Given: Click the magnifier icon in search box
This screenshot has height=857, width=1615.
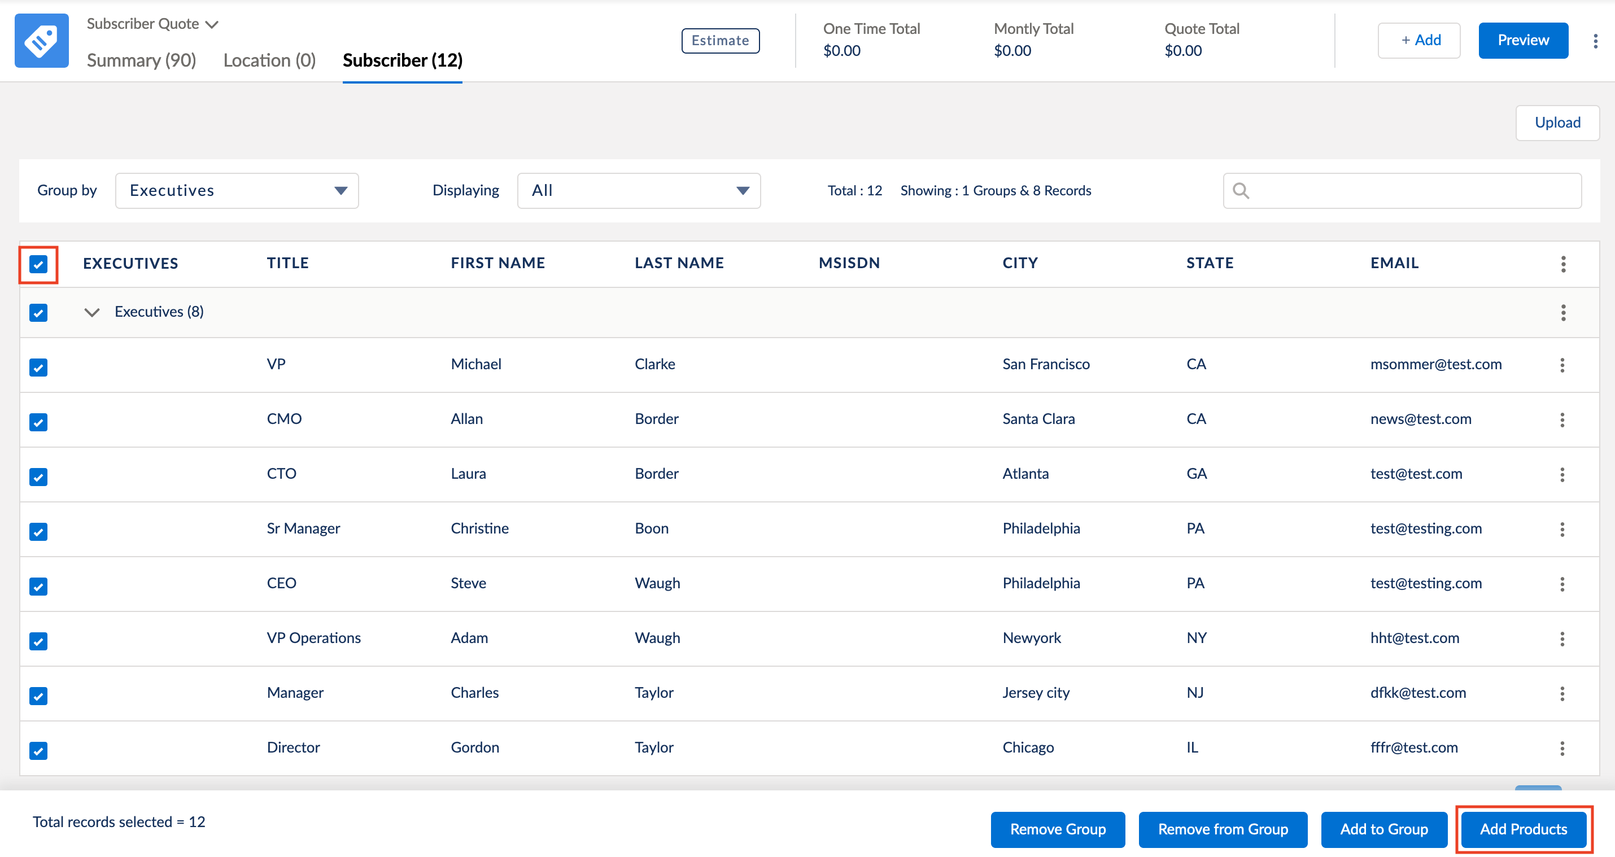Looking at the screenshot, I should [1241, 191].
